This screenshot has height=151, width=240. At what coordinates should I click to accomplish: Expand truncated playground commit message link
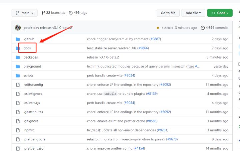pos(197,66)
